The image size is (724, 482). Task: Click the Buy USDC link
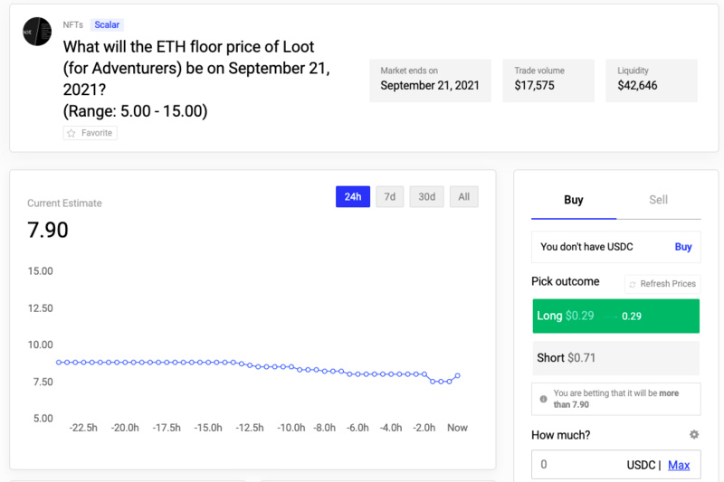pyautogui.click(x=683, y=247)
